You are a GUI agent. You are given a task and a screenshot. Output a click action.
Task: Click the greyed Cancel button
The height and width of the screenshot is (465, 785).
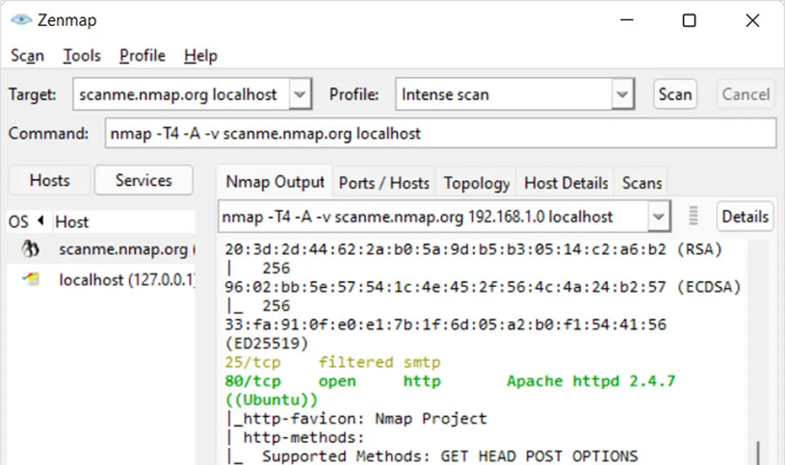tap(745, 94)
